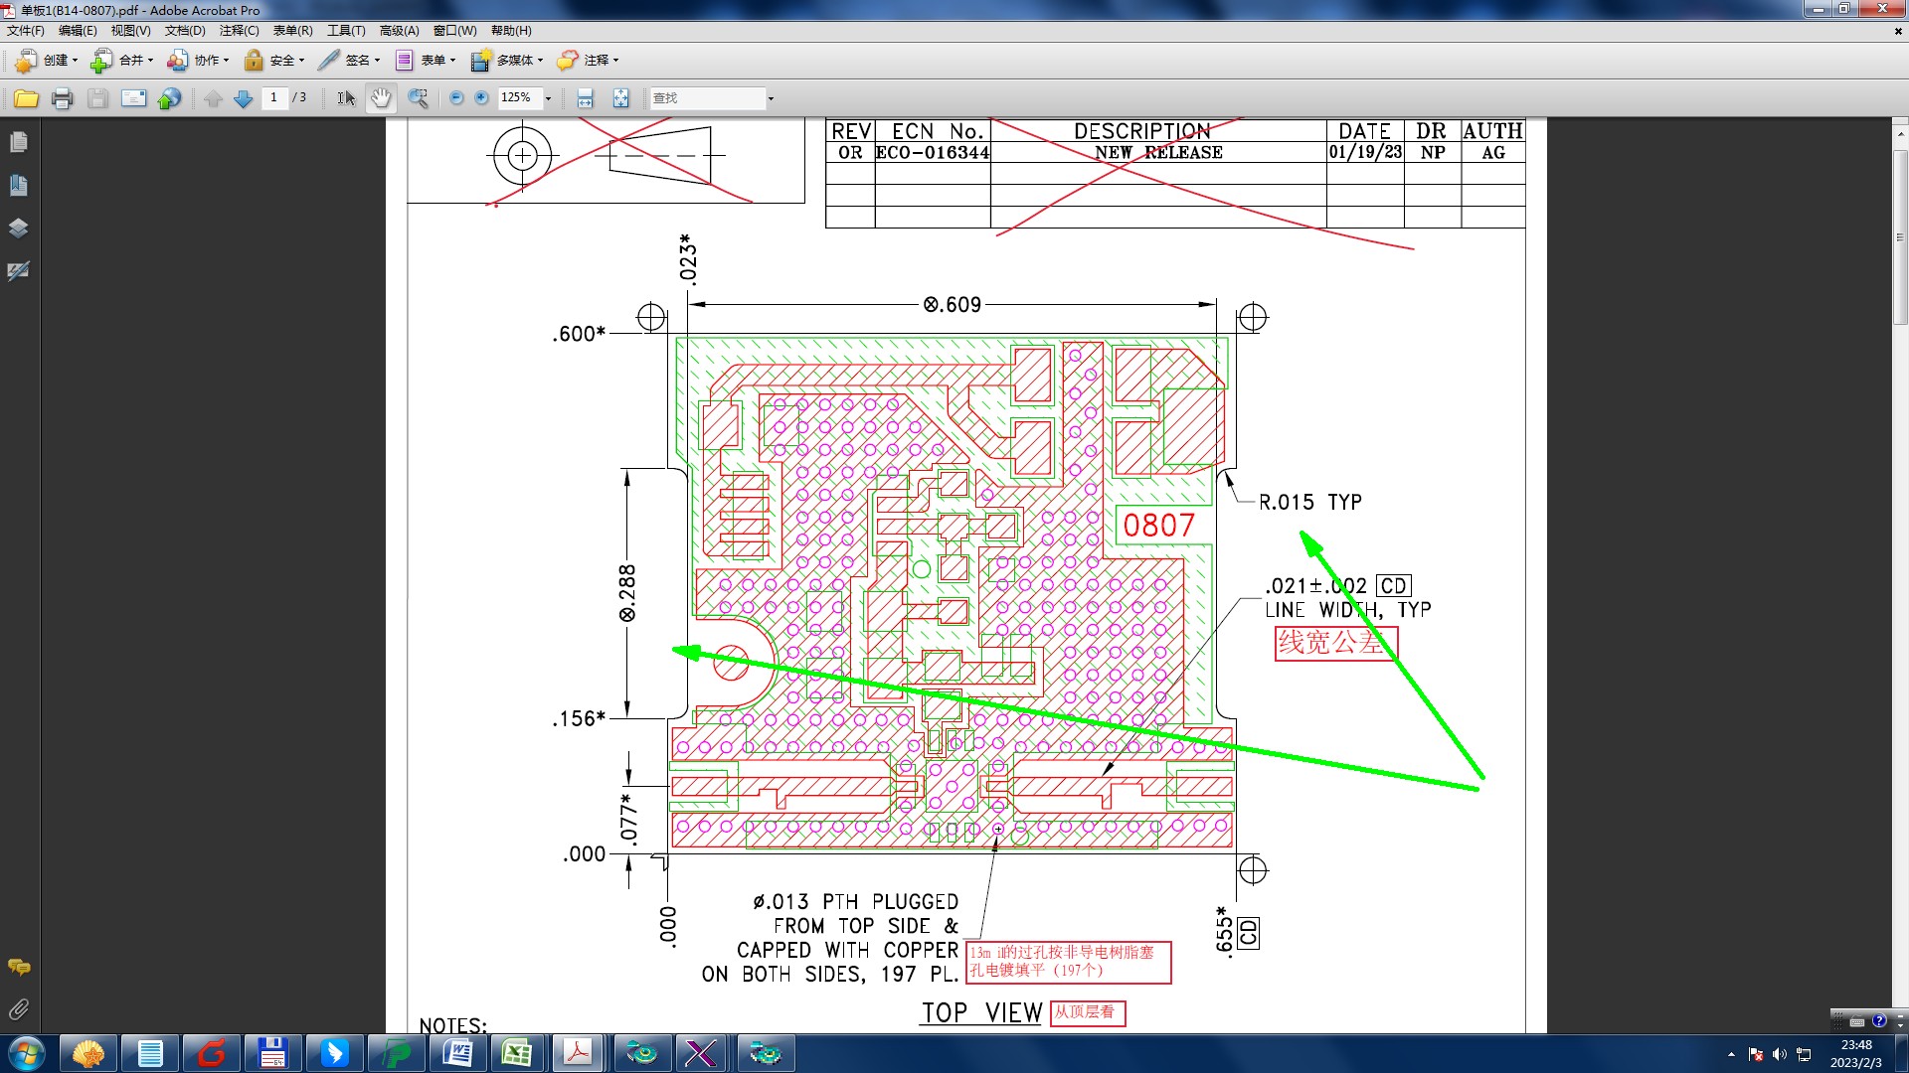Click the Windows Start button

(27, 1053)
